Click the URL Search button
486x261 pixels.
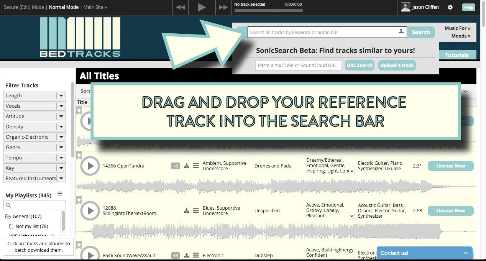359,65
